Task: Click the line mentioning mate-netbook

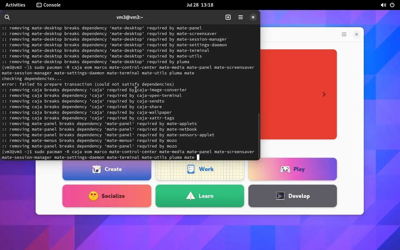Action: point(99,129)
